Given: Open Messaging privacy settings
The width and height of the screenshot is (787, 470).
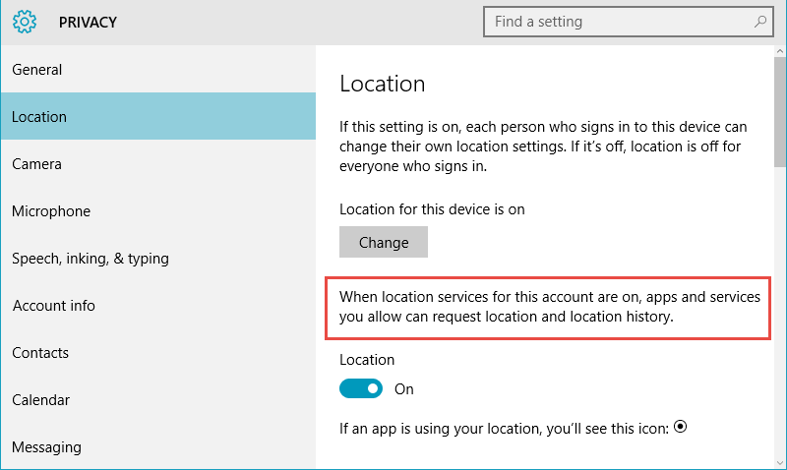Looking at the screenshot, I should (158, 446).
